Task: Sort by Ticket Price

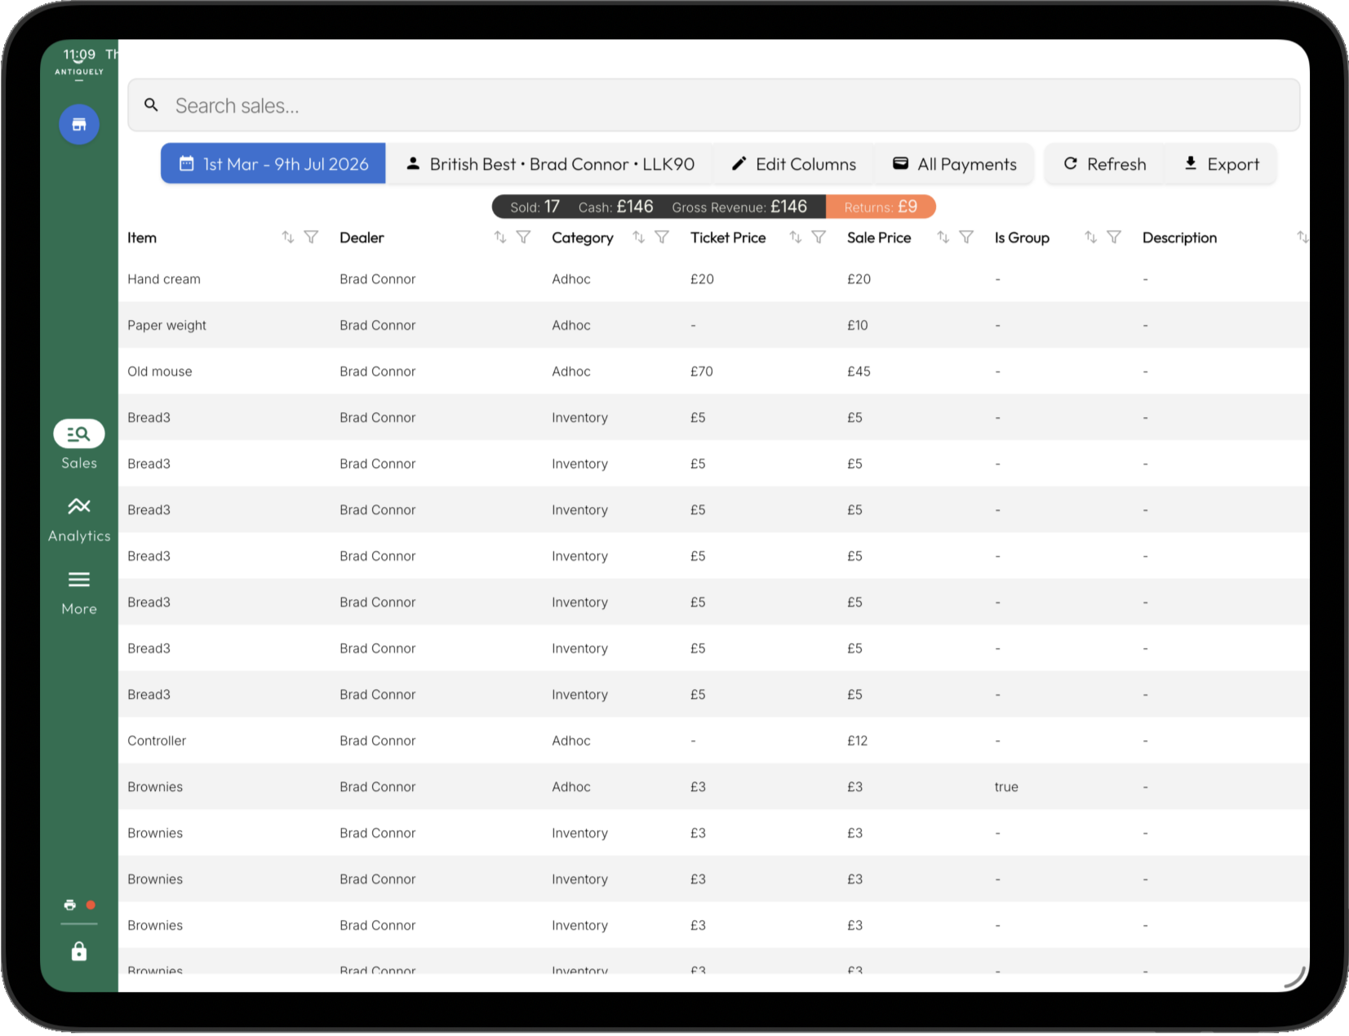Action: point(796,238)
